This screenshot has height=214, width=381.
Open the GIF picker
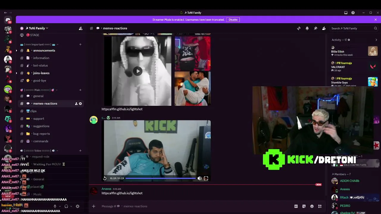tap(296, 206)
